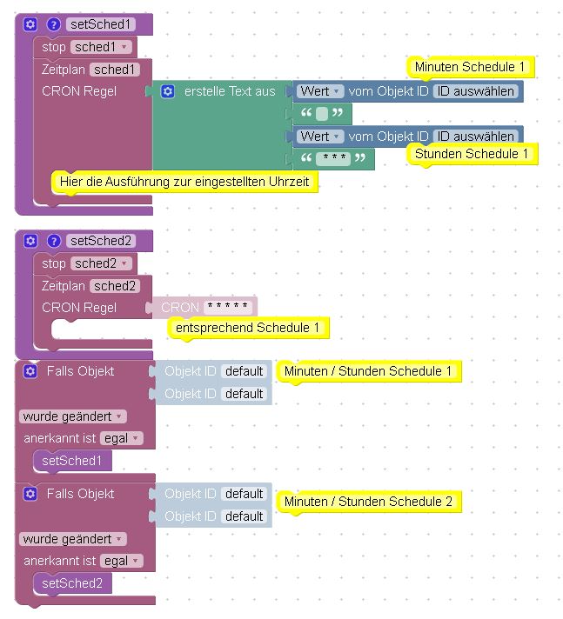The image size is (563, 619).
Task: Click the question mark on setSched2
Action: [53, 241]
